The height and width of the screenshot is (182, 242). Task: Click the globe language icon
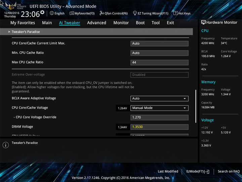click(52, 13)
